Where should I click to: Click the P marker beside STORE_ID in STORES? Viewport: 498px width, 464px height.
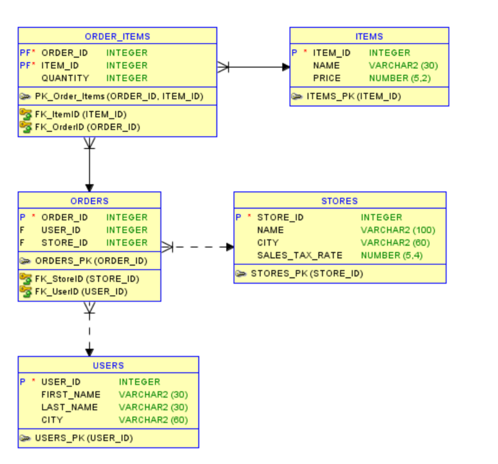[x=238, y=217]
